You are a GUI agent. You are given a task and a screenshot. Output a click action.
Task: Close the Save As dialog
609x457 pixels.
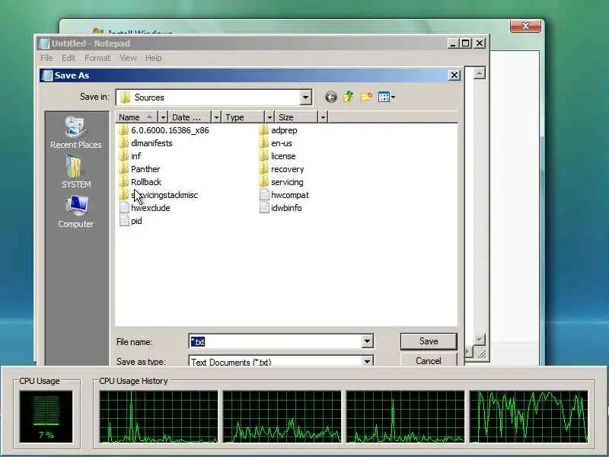[x=454, y=75]
